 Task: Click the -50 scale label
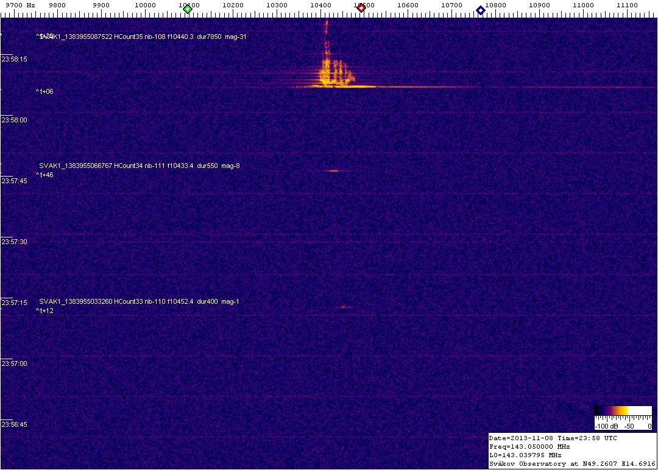click(x=629, y=426)
